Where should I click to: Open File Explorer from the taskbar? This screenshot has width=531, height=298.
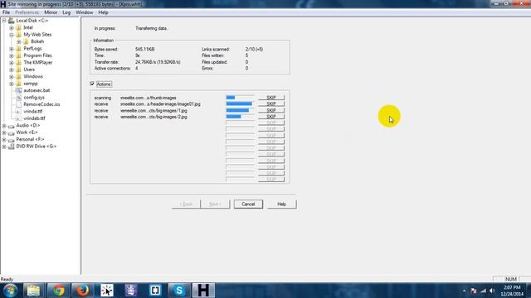33,291
